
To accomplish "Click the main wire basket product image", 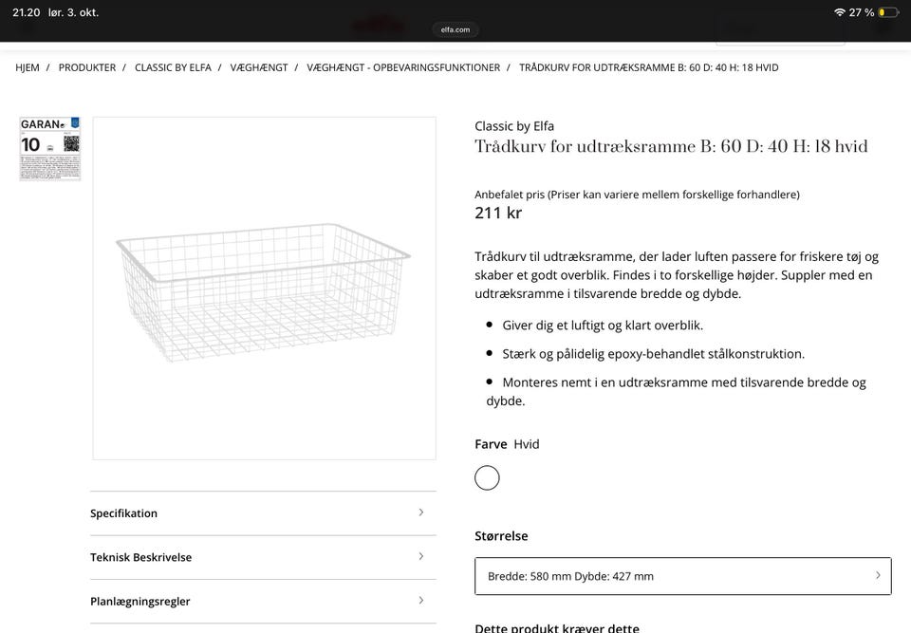I will click(265, 289).
